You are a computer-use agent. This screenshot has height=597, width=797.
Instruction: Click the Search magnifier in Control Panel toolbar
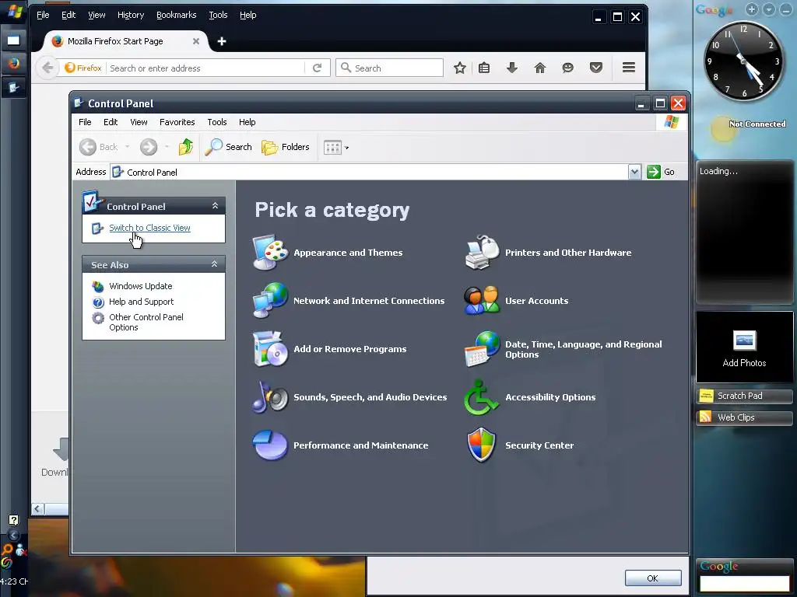point(228,147)
